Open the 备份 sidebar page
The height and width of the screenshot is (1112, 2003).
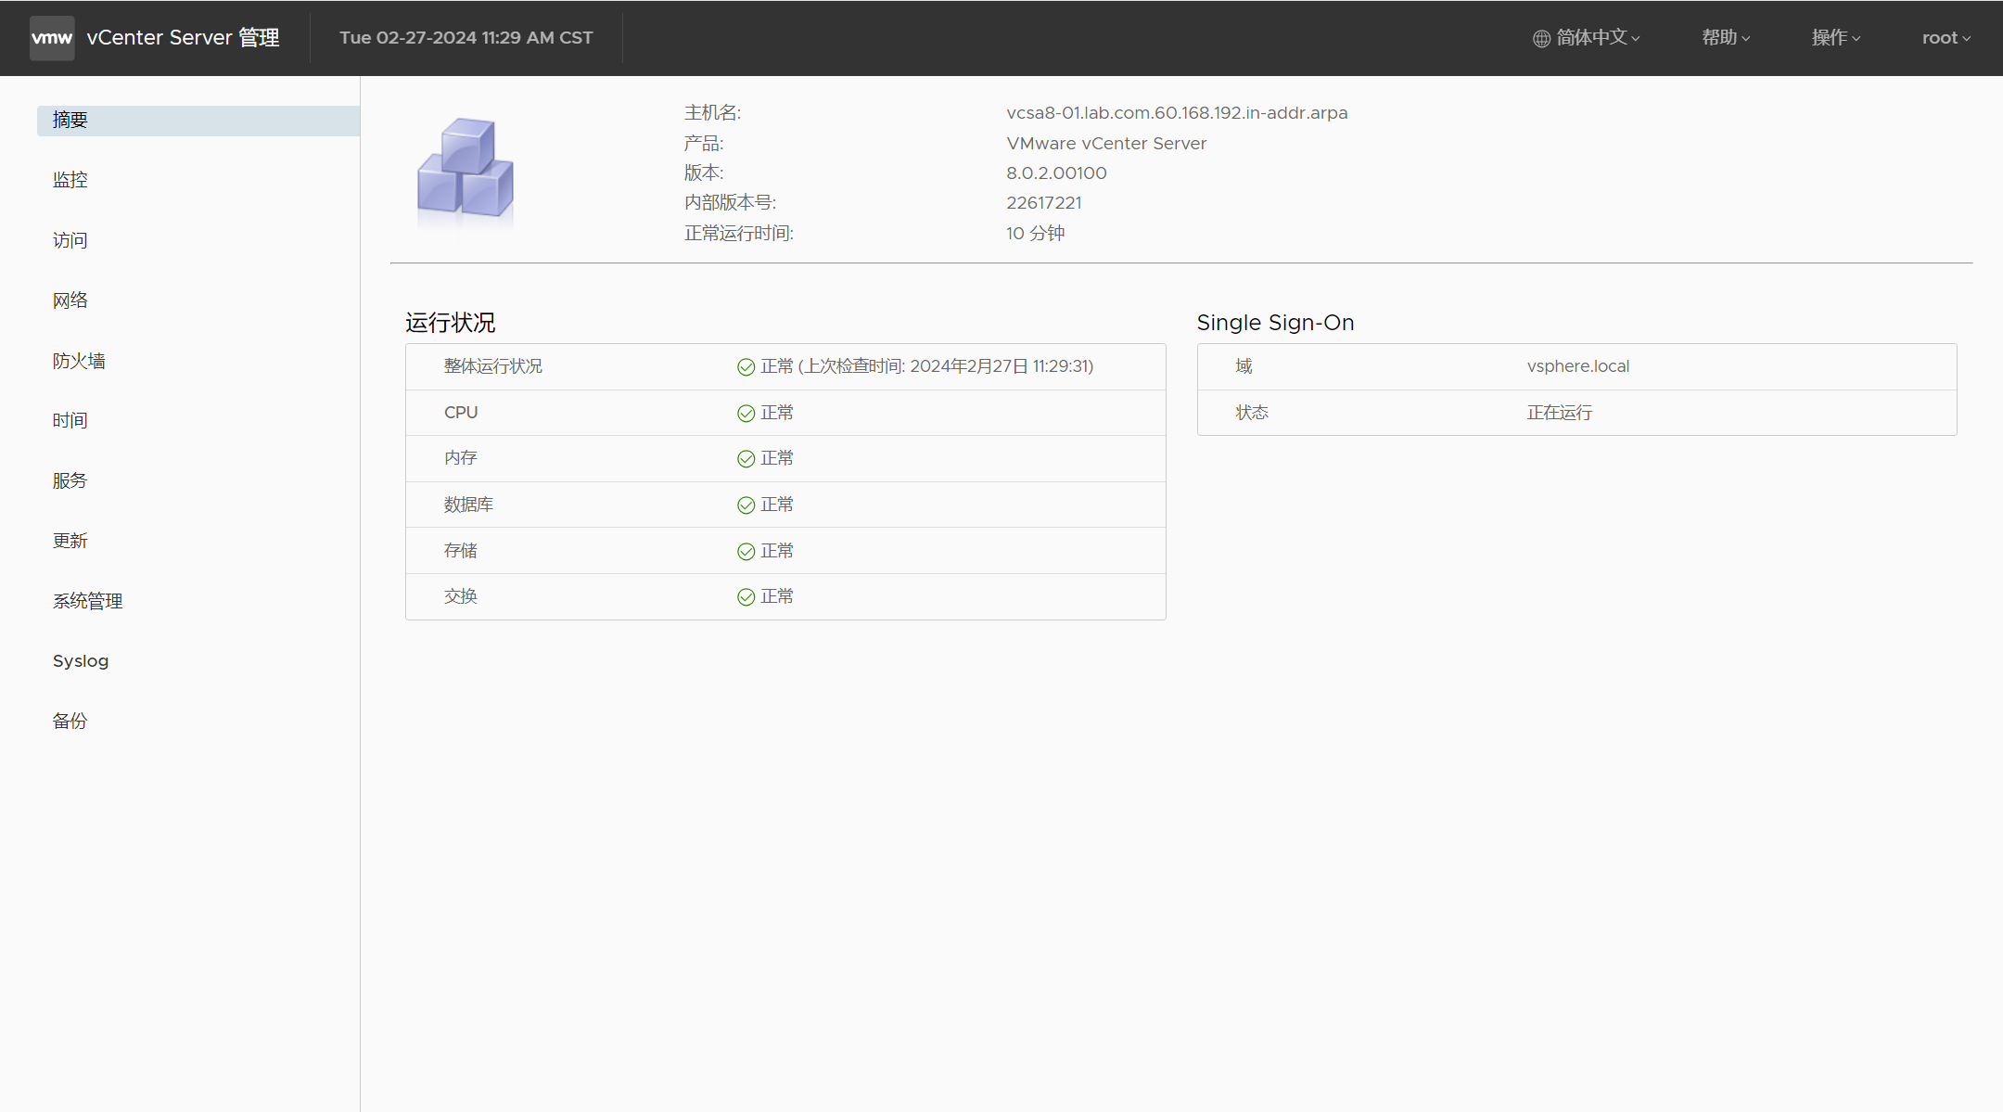(x=70, y=721)
